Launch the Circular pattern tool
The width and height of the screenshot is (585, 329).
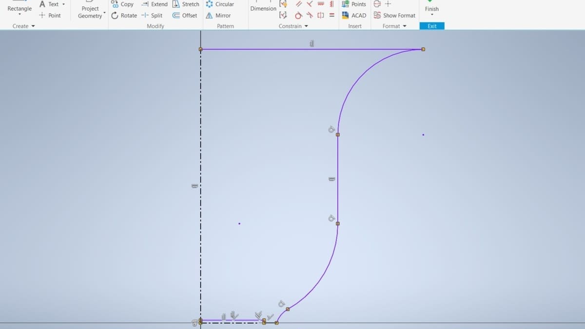(x=222, y=4)
